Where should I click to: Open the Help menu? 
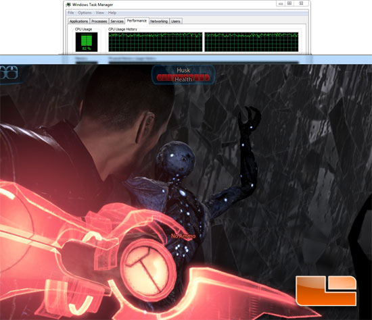click(x=112, y=13)
